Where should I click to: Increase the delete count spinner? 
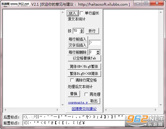pos(98,51)
